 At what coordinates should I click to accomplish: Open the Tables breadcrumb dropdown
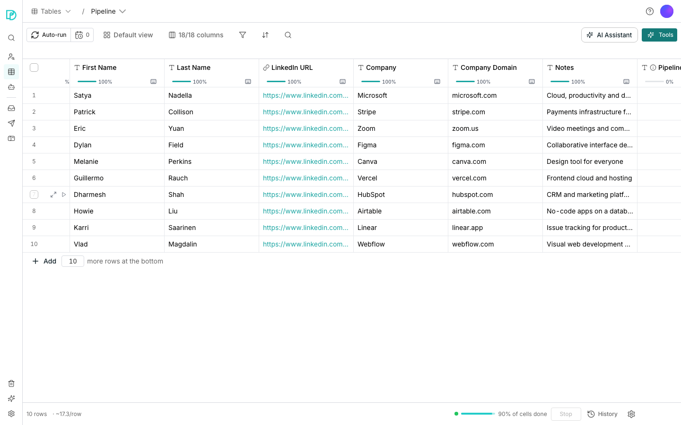point(51,11)
